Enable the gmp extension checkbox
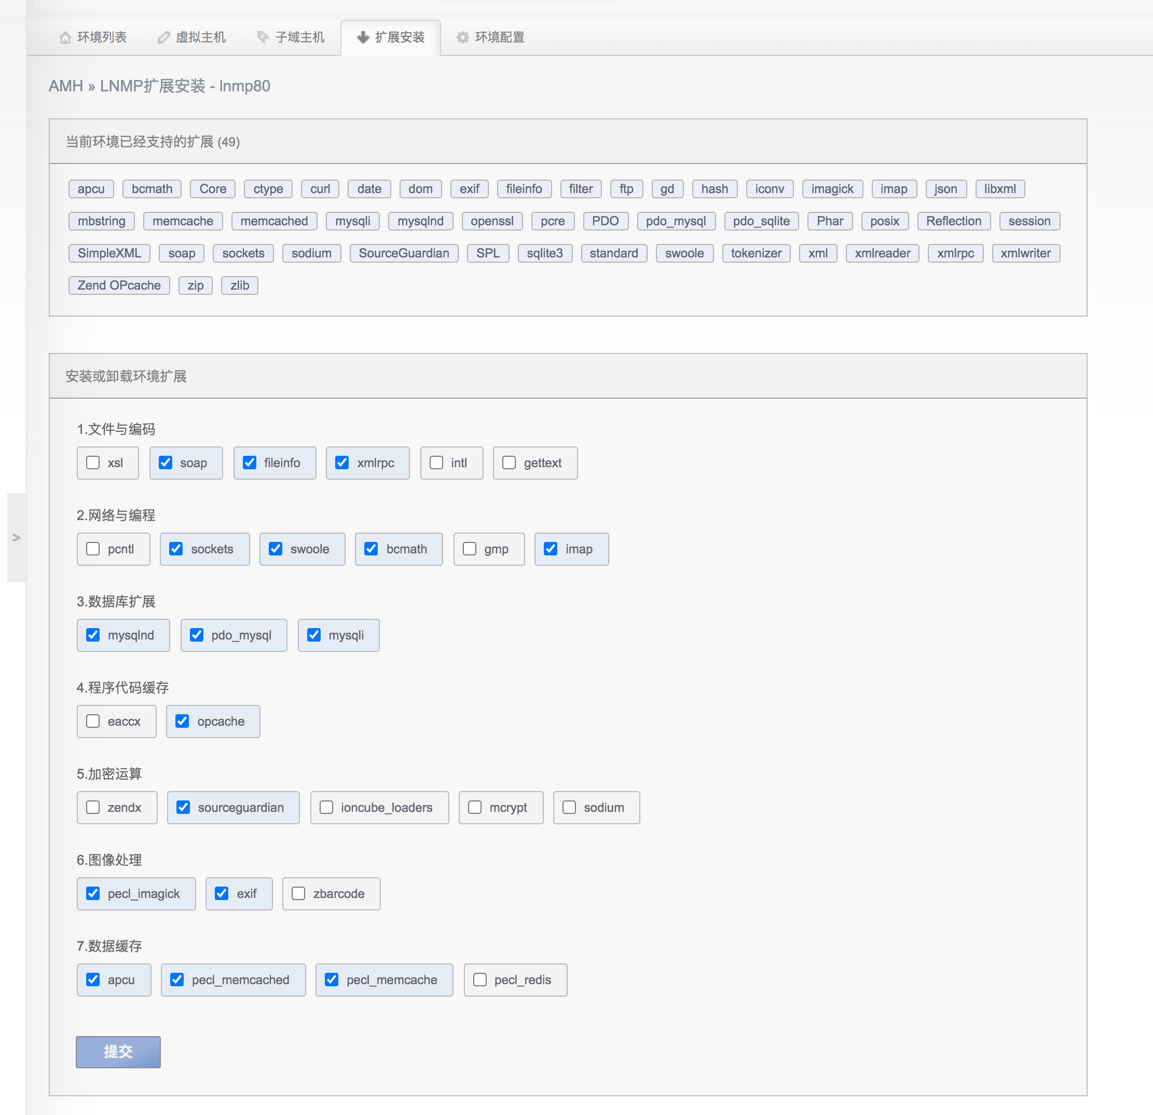This screenshot has height=1115, width=1153. click(470, 548)
